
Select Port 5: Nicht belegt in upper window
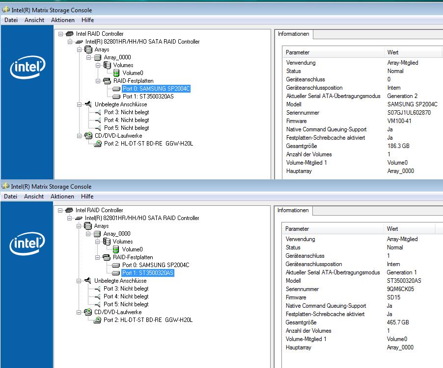pyautogui.click(x=127, y=128)
